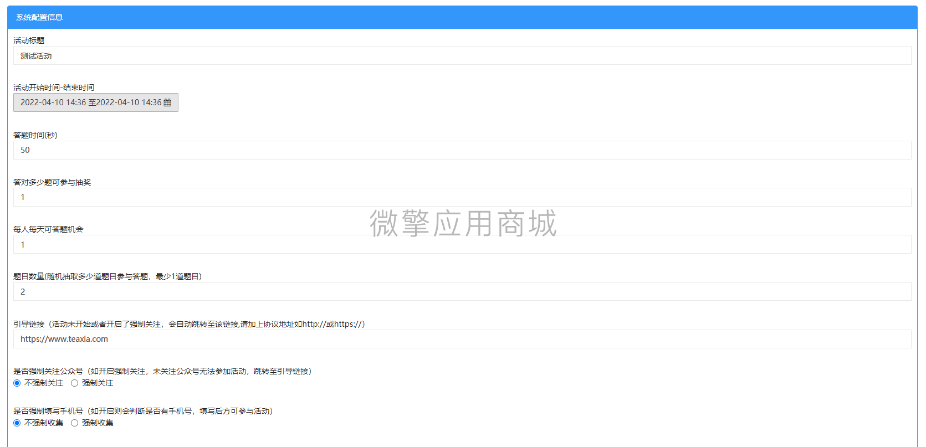The height and width of the screenshot is (447, 926).
Task: Click the 答对多少题可参与抽奖 input field
Action: (x=462, y=197)
